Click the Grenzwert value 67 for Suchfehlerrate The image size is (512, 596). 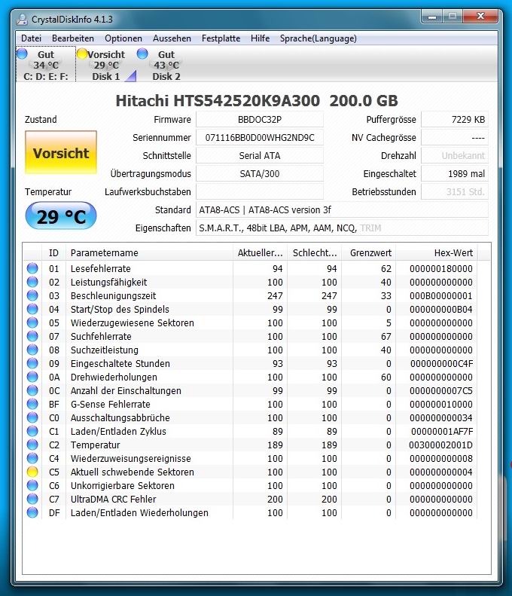[386, 336]
